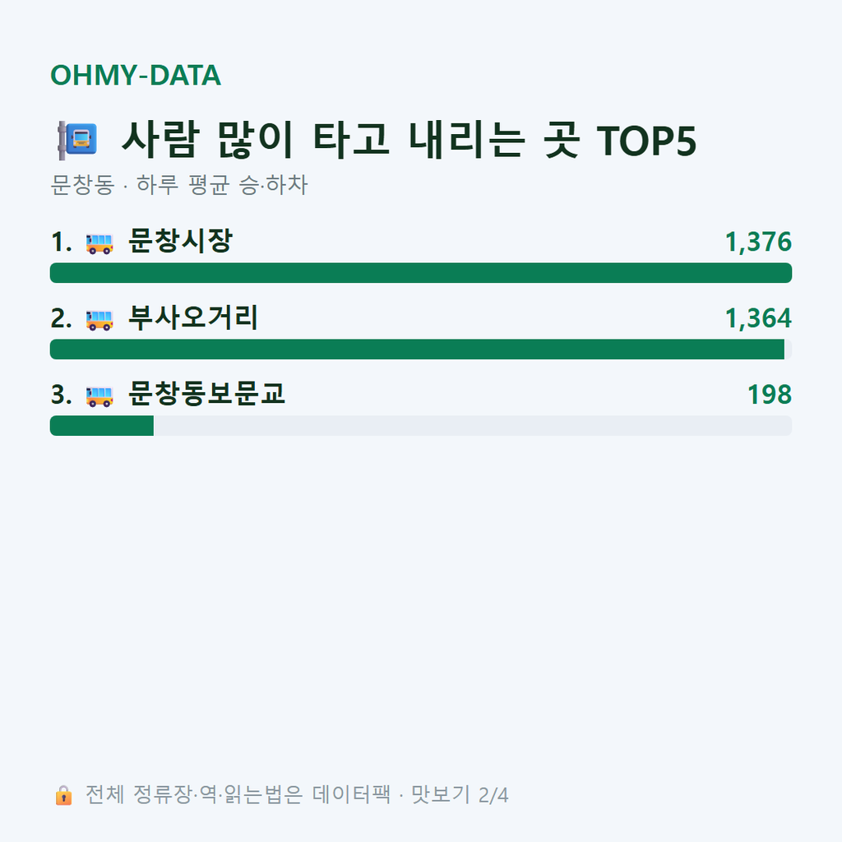The width and height of the screenshot is (842, 842).
Task: Click the 1,364 ridership value
Action: (758, 318)
